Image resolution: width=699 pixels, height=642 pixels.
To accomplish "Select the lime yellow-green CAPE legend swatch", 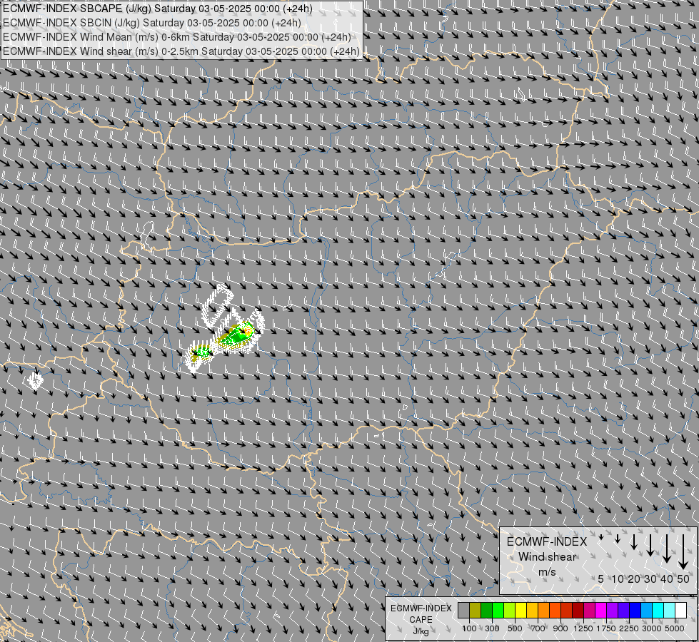I will [x=510, y=611].
